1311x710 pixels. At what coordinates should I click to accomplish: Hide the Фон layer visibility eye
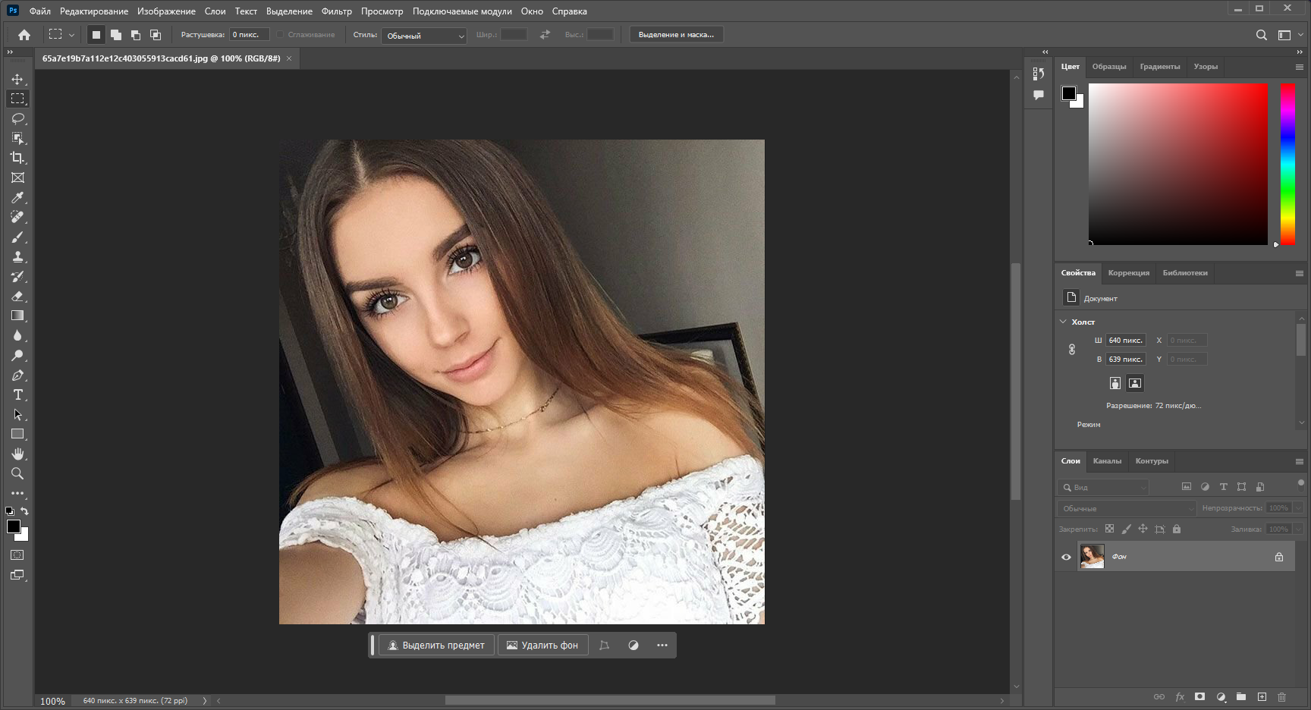[x=1066, y=557]
